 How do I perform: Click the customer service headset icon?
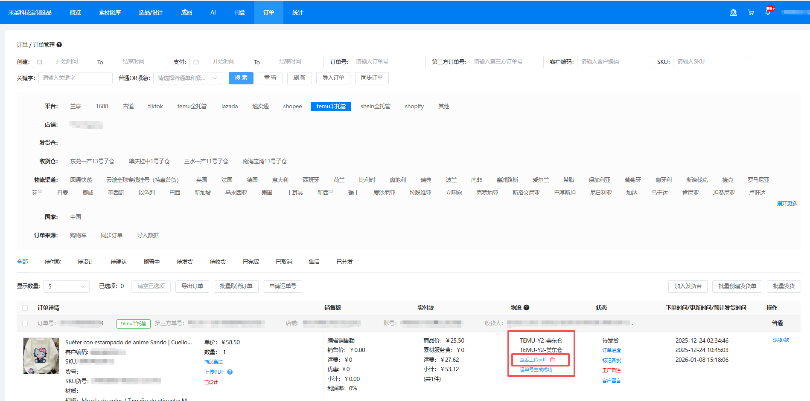[733, 13]
